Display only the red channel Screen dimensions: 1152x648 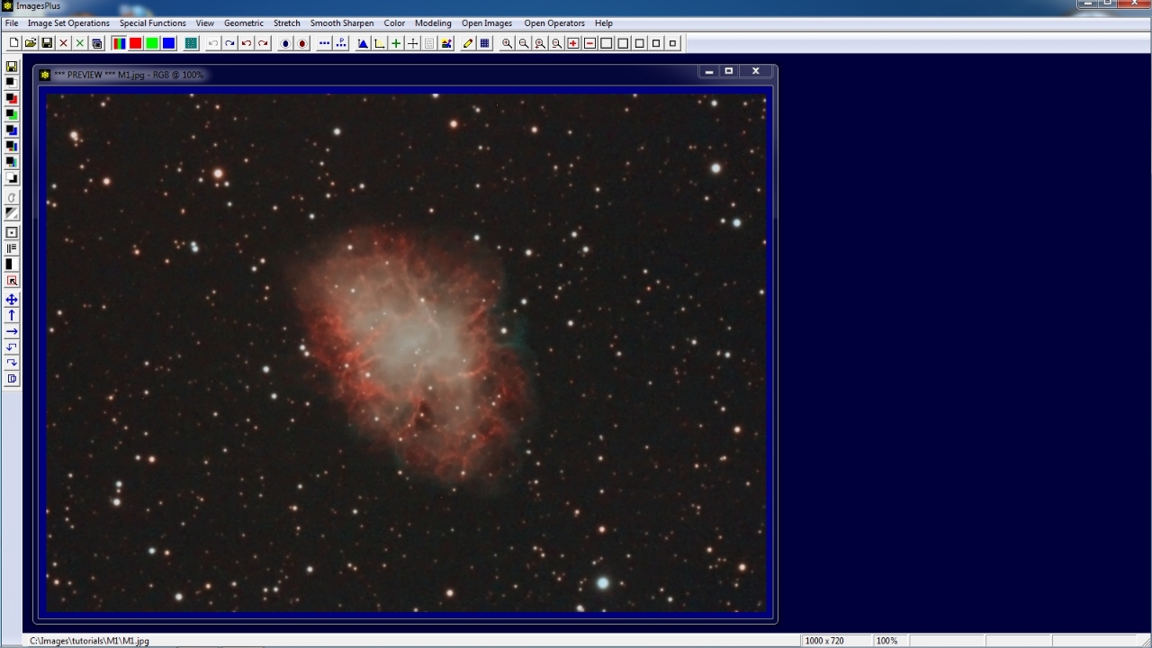coord(135,43)
